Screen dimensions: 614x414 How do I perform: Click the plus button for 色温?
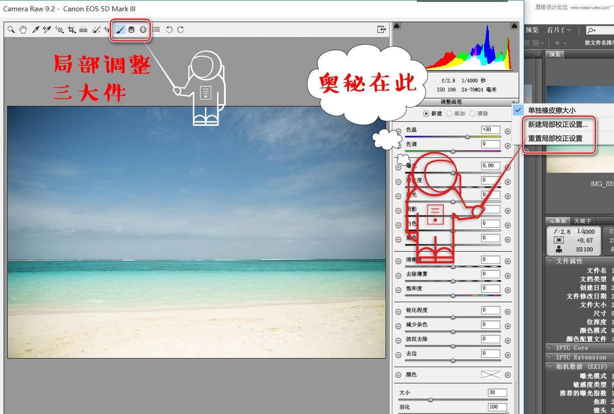(507, 131)
